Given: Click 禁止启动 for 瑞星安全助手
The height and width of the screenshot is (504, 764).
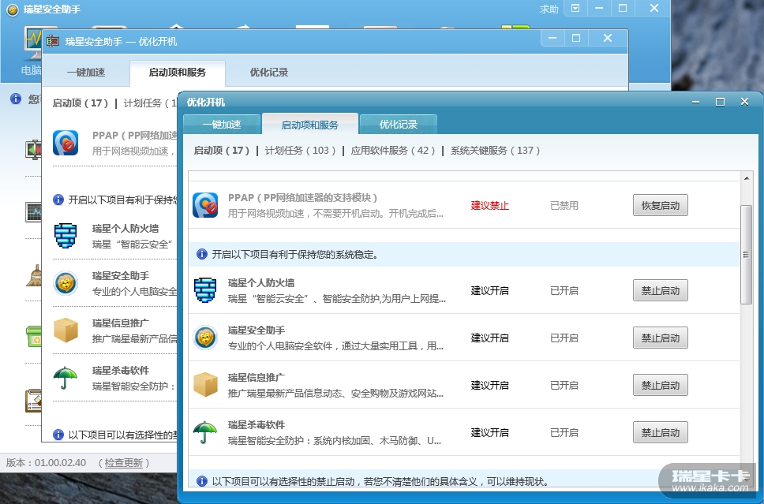Looking at the screenshot, I should 661,338.
